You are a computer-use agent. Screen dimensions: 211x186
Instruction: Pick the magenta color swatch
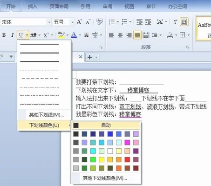click(127, 142)
